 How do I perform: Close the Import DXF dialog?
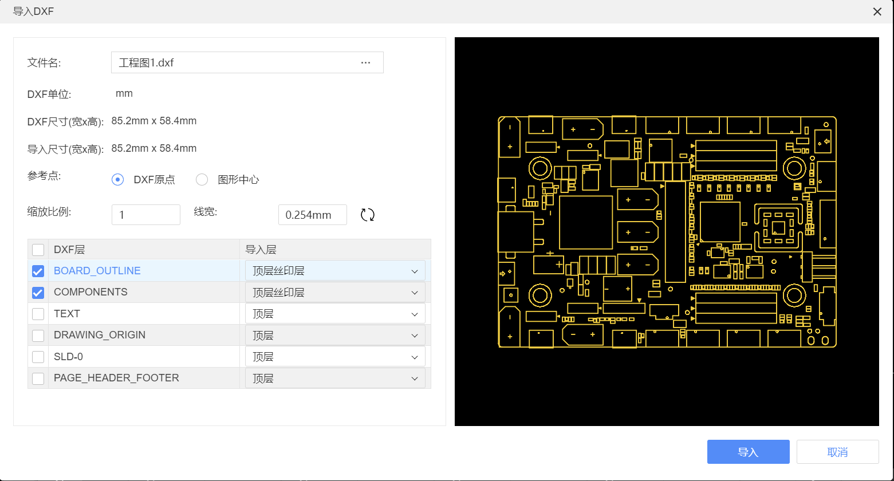pyautogui.click(x=877, y=11)
